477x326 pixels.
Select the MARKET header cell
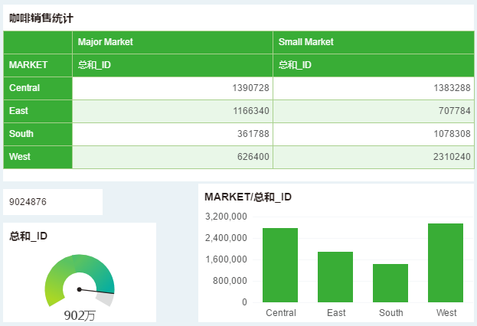[28, 65]
